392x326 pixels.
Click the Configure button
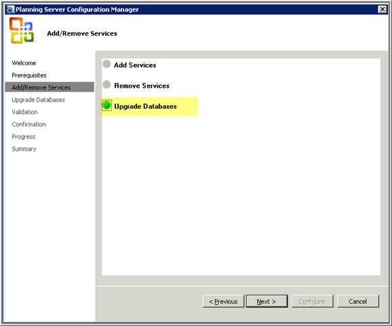coord(312,302)
